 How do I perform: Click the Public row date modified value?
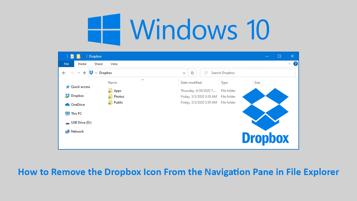tap(199, 102)
